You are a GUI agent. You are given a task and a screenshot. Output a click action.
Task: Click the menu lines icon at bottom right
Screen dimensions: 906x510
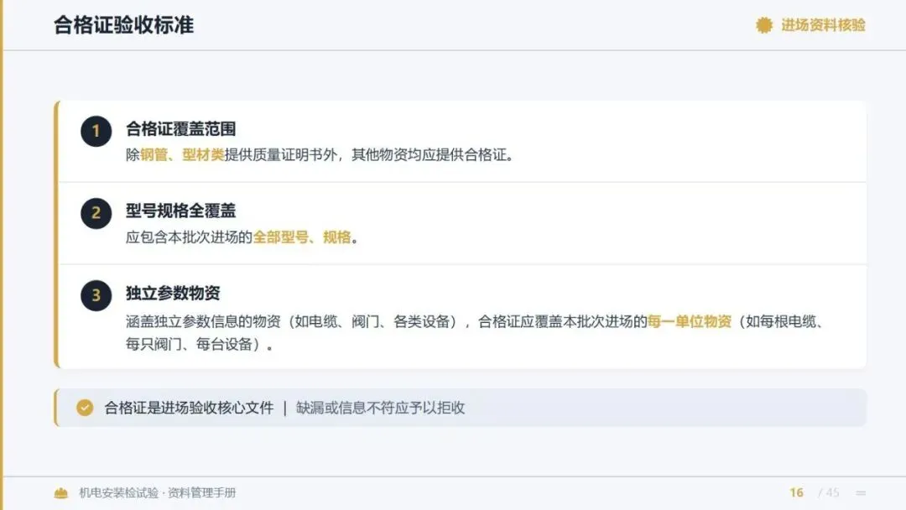861,492
